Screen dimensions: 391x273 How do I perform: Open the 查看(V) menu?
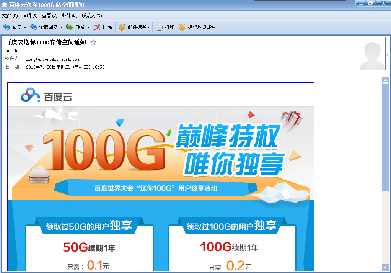coord(50,16)
